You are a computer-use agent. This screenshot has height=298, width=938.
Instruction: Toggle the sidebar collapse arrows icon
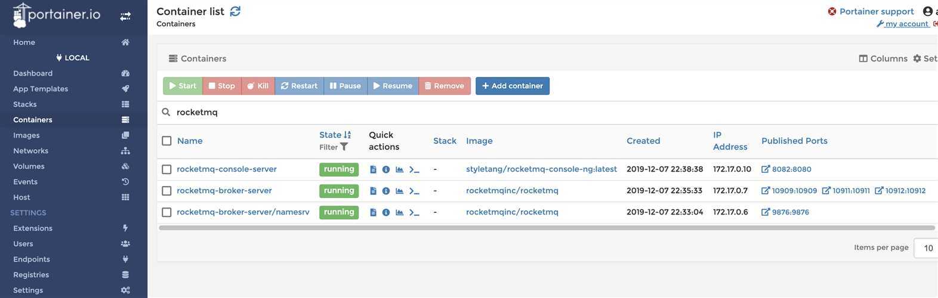(x=125, y=17)
